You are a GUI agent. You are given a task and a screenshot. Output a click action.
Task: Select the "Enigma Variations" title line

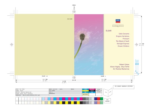123,36
